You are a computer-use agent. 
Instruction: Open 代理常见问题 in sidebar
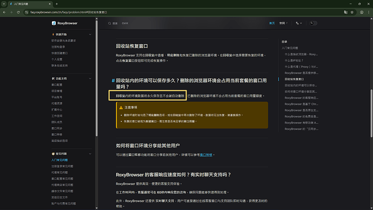click(x=59, y=172)
